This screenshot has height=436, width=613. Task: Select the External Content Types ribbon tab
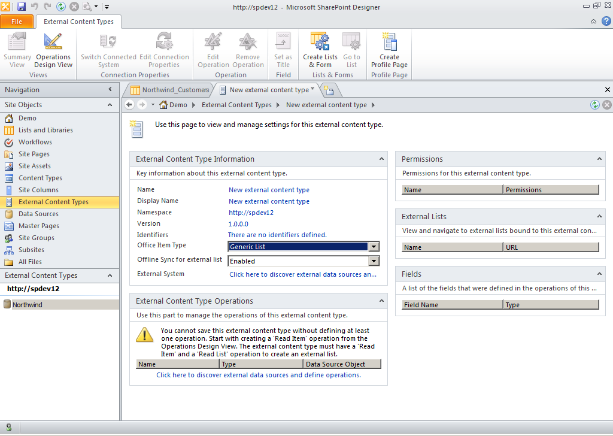click(x=78, y=22)
